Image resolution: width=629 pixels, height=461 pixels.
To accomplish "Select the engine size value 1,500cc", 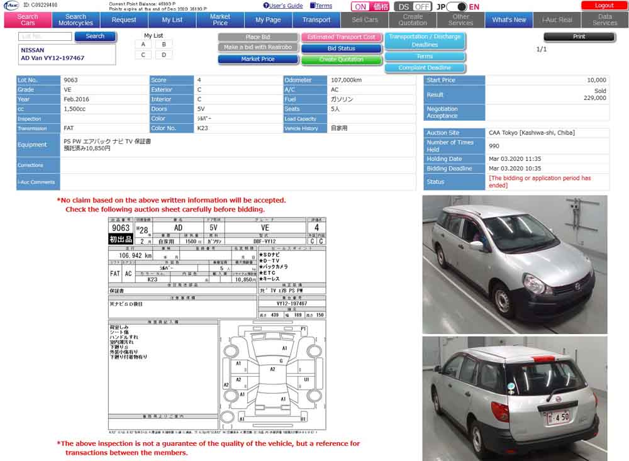I will pyautogui.click(x=75, y=109).
